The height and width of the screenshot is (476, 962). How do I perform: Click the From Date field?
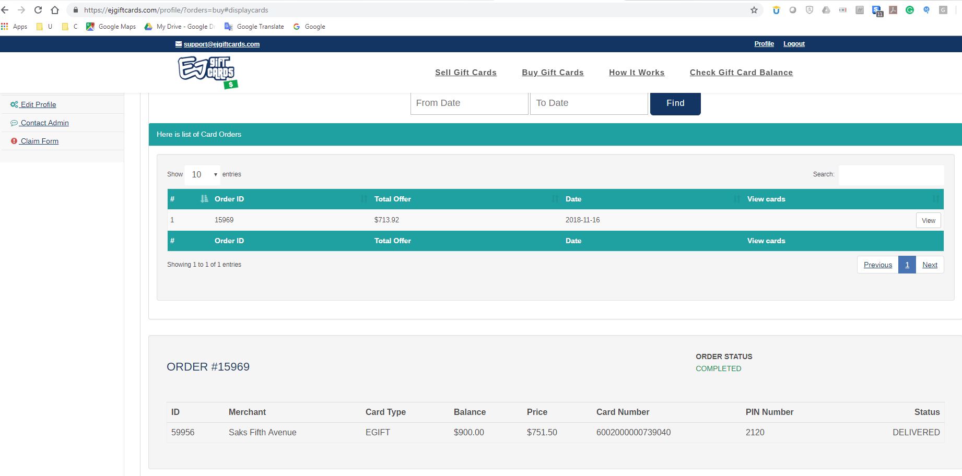tap(469, 103)
